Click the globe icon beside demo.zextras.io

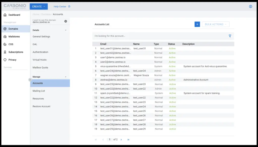tap(66, 21)
